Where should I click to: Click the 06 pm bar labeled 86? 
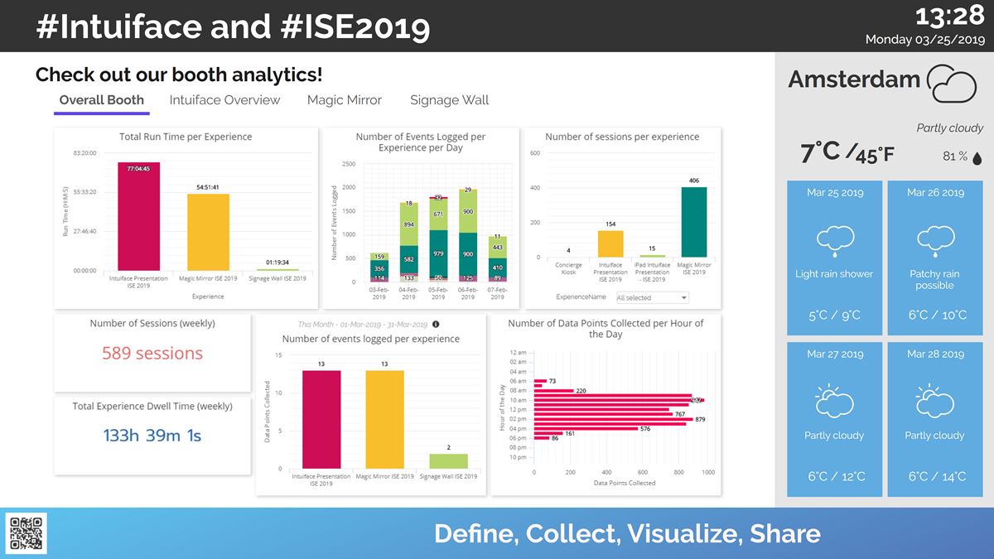pos(542,437)
